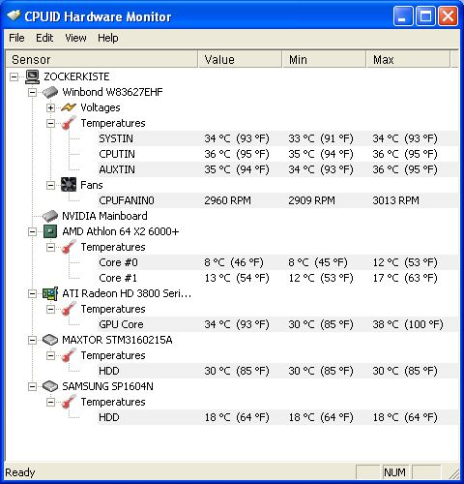
Task: Click the SAMSUNG SP1604N hard drive icon
Action: point(50,386)
